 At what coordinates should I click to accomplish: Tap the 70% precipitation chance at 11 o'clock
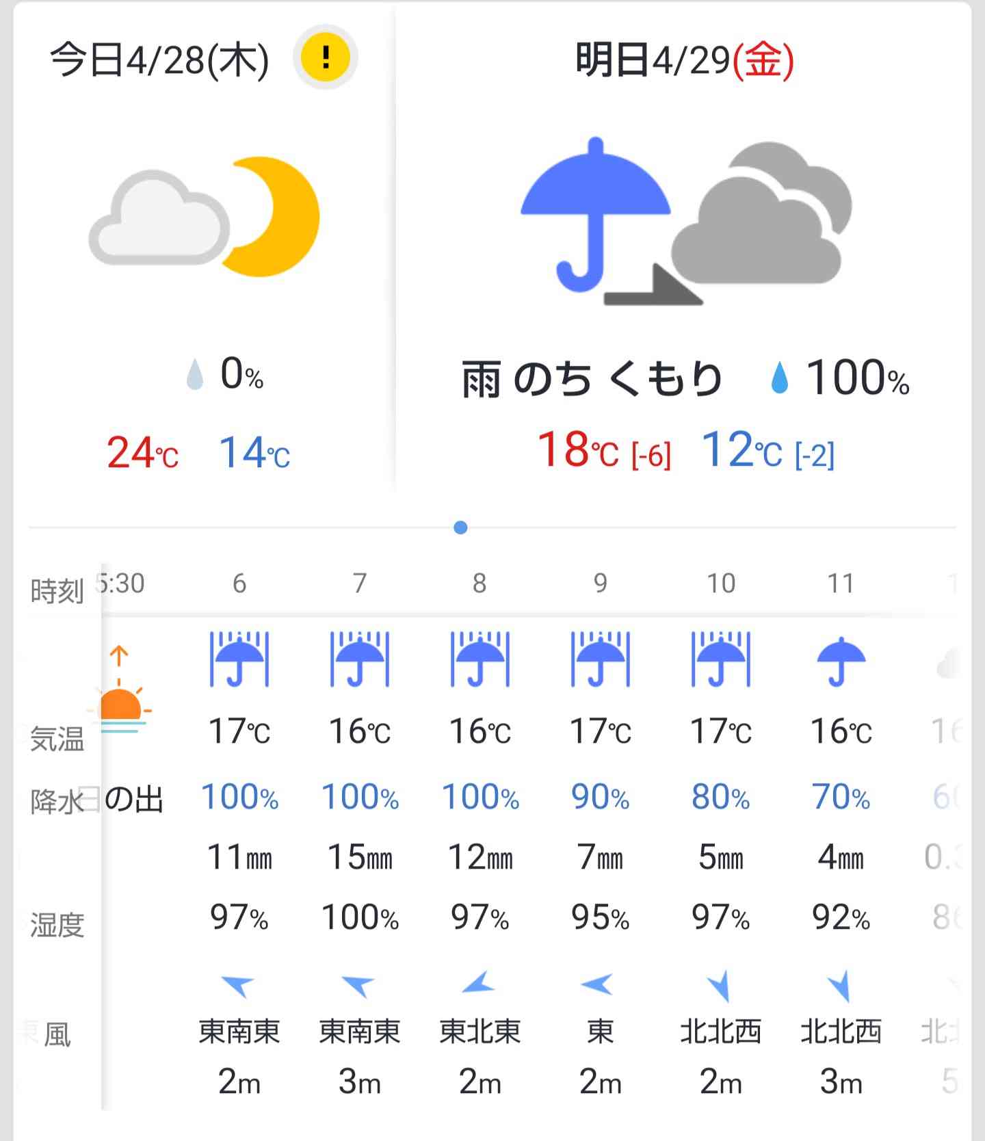841,797
